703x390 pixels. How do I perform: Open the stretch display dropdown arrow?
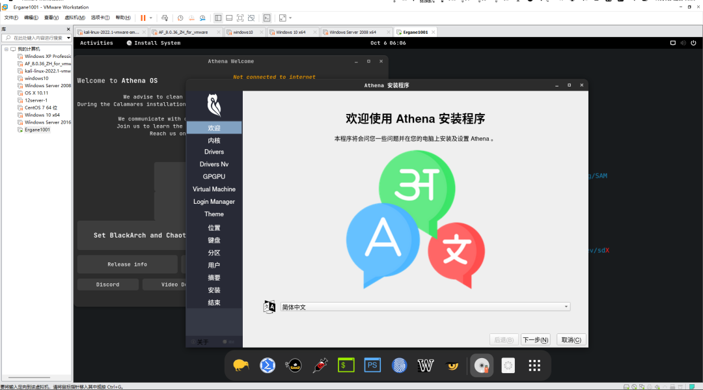point(290,18)
